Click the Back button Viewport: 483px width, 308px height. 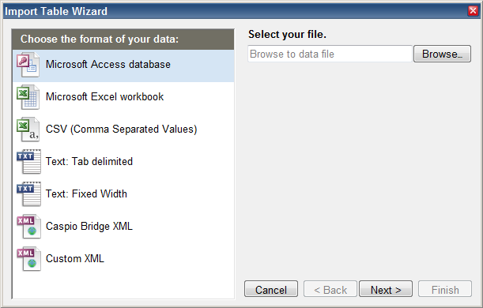click(x=330, y=288)
